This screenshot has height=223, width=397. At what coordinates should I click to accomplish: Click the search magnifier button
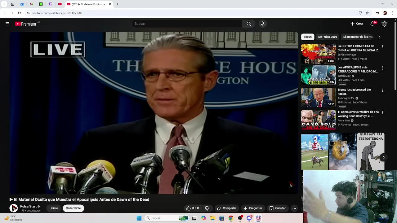(x=249, y=24)
